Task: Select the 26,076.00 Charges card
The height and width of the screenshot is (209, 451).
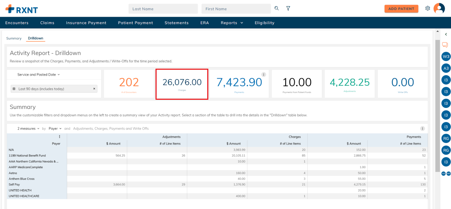Action: click(182, 84)
